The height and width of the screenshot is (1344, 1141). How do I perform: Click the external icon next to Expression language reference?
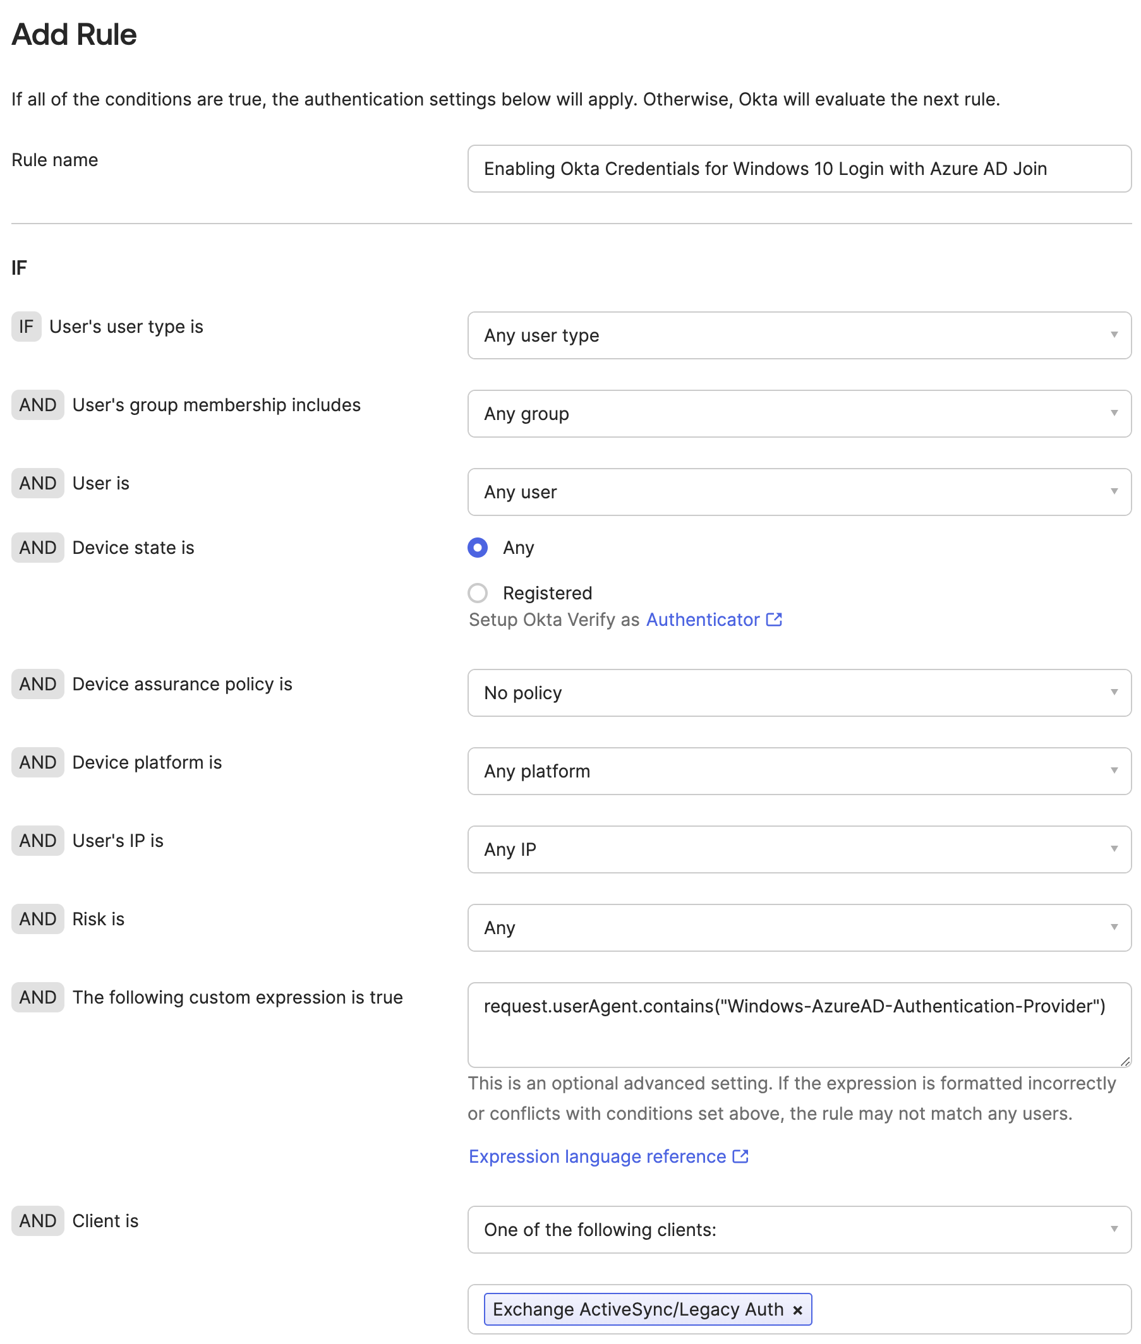[x=740, y=1156]
